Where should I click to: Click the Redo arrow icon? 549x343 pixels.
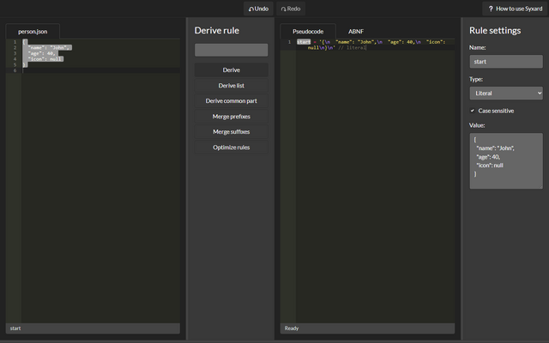[283, 9]
